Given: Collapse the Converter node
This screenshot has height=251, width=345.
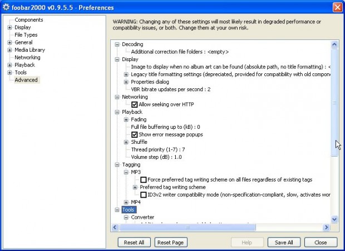Looking at the screenshot, I should (126, 217).
